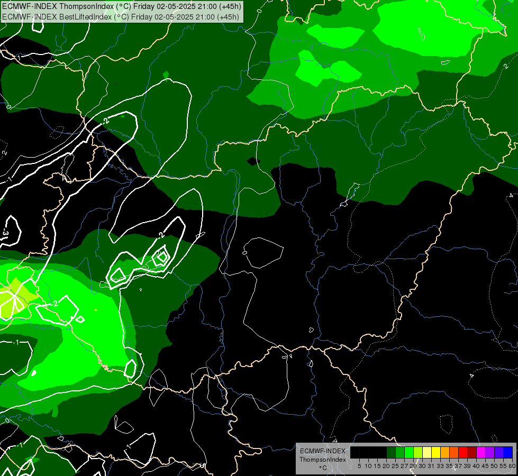Select the lime 29-30 legend swatch

[x=418, y=452]
